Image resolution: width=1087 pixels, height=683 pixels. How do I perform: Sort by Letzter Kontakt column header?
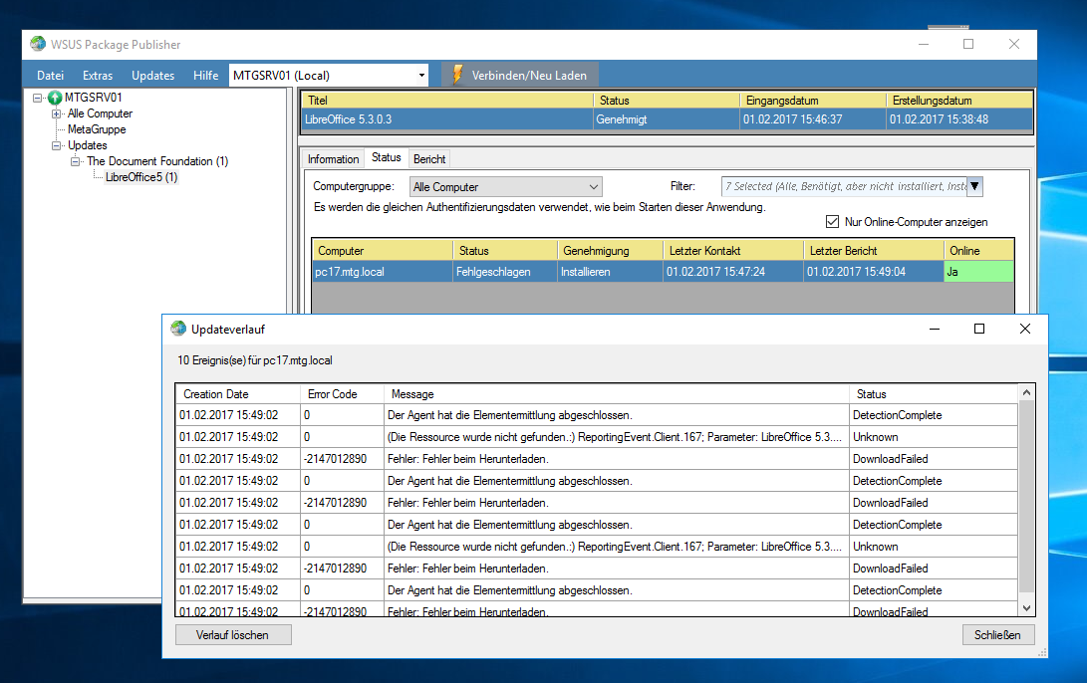(733, 251)
